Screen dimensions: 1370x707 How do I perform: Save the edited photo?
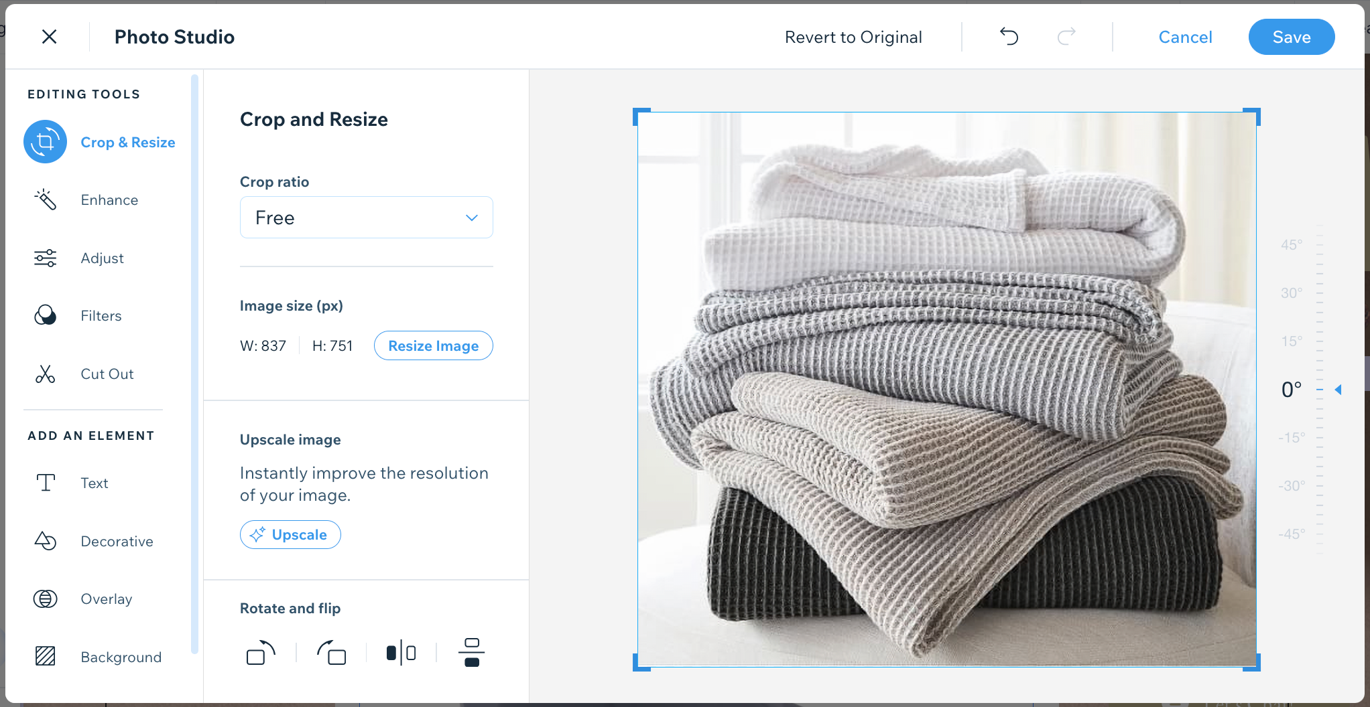coord(1291,37)
